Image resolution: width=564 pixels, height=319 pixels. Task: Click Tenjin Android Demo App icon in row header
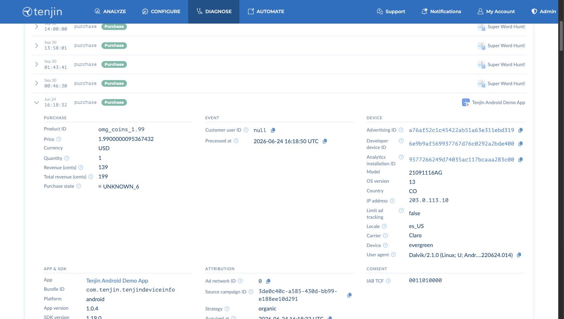coord(466,103)
